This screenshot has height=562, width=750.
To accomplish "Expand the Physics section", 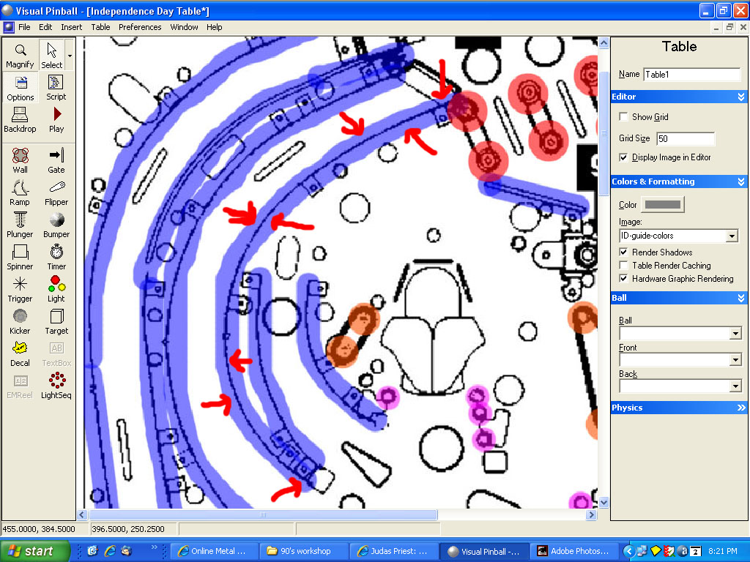I will pyautogui.click(x=741, y=408).
